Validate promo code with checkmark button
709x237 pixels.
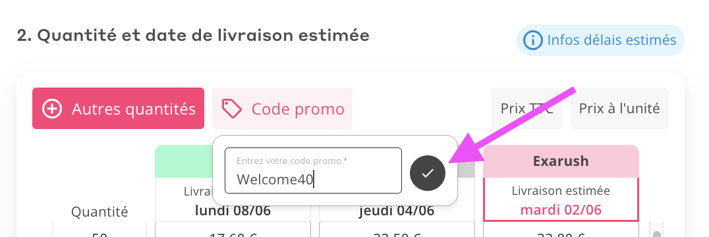pyautogui.click(x=427, y=173)
